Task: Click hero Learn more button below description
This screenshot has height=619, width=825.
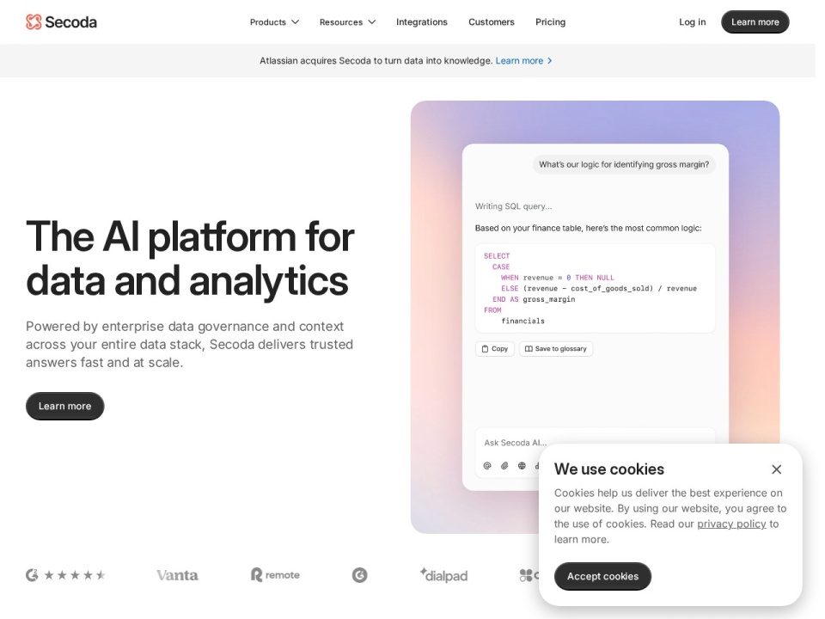Action: coord(64,406)
